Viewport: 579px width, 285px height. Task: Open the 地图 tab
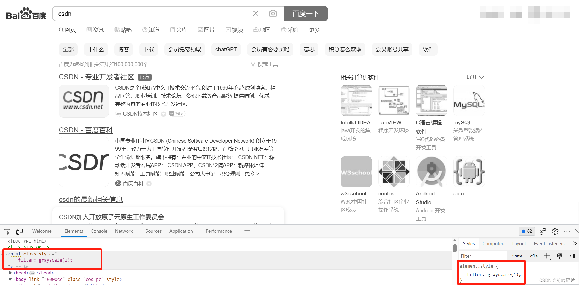point(262,30)
